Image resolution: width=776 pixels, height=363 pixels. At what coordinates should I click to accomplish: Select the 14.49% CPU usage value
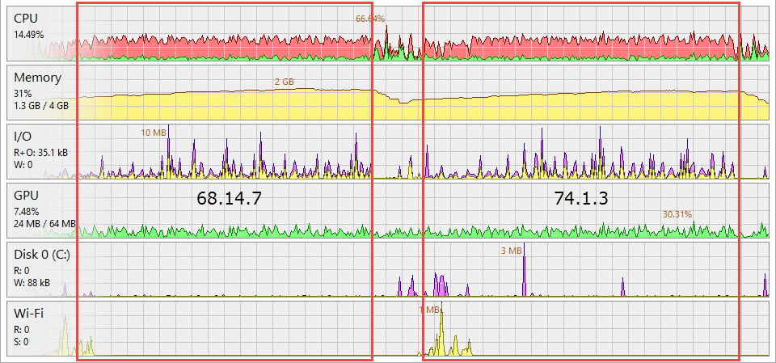(29, 35)
